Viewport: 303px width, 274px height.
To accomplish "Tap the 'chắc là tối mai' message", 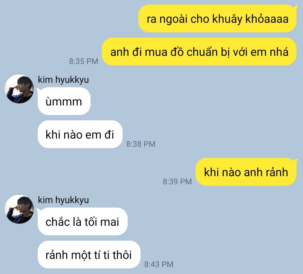I will pyautogui.click(x=82, y=222).
